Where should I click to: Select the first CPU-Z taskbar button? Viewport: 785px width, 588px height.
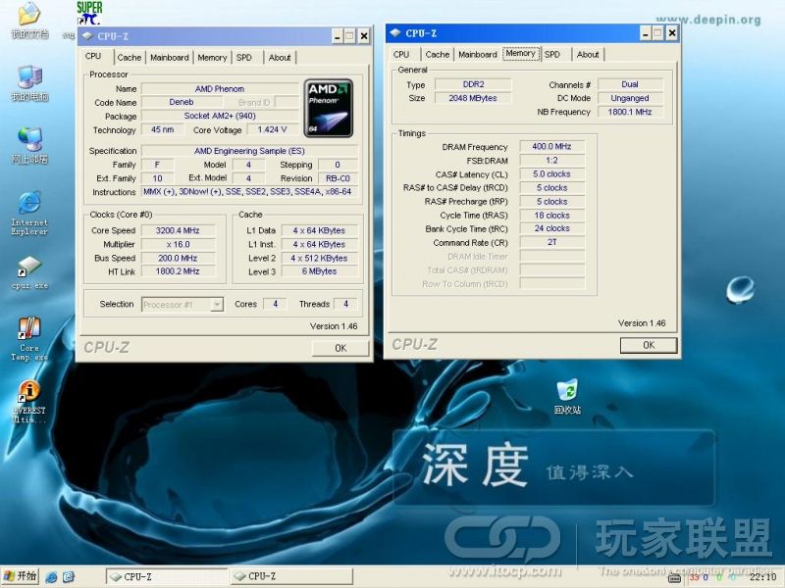(166, 576)
